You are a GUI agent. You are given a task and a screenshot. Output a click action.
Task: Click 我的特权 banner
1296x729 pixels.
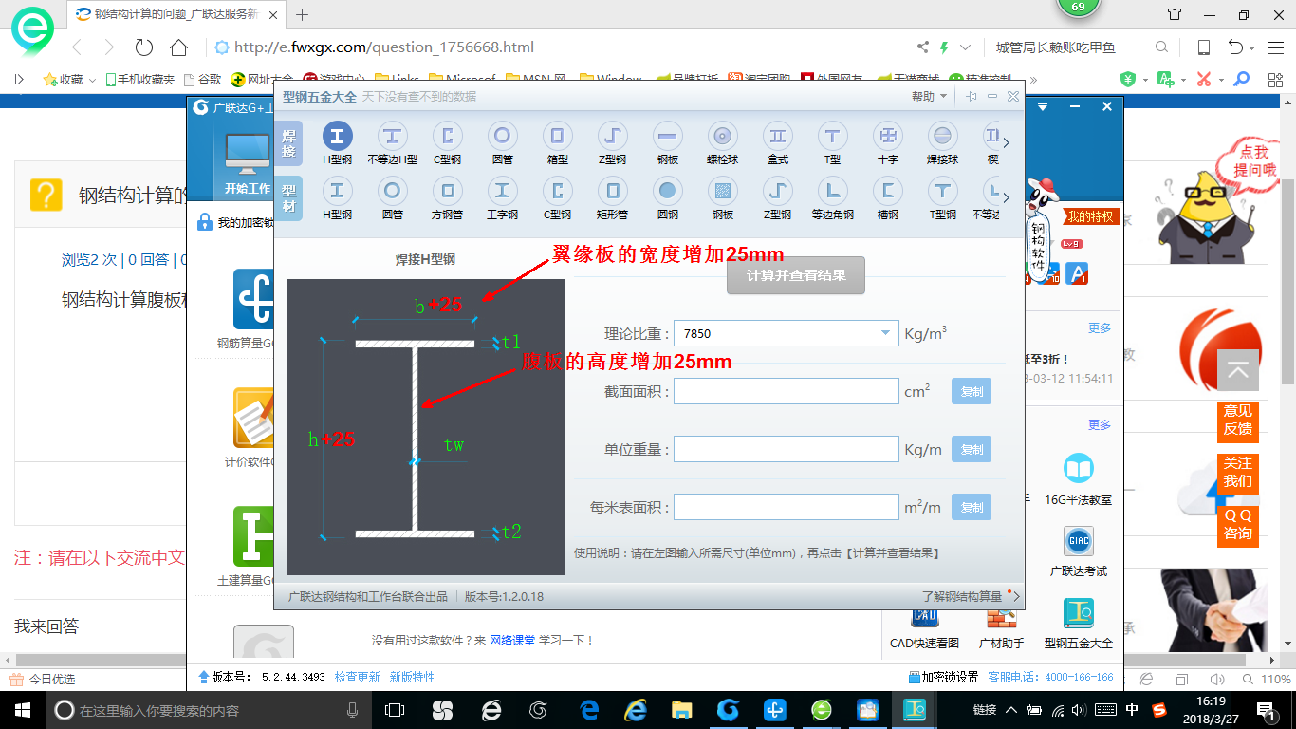[x=1093, y=217]
